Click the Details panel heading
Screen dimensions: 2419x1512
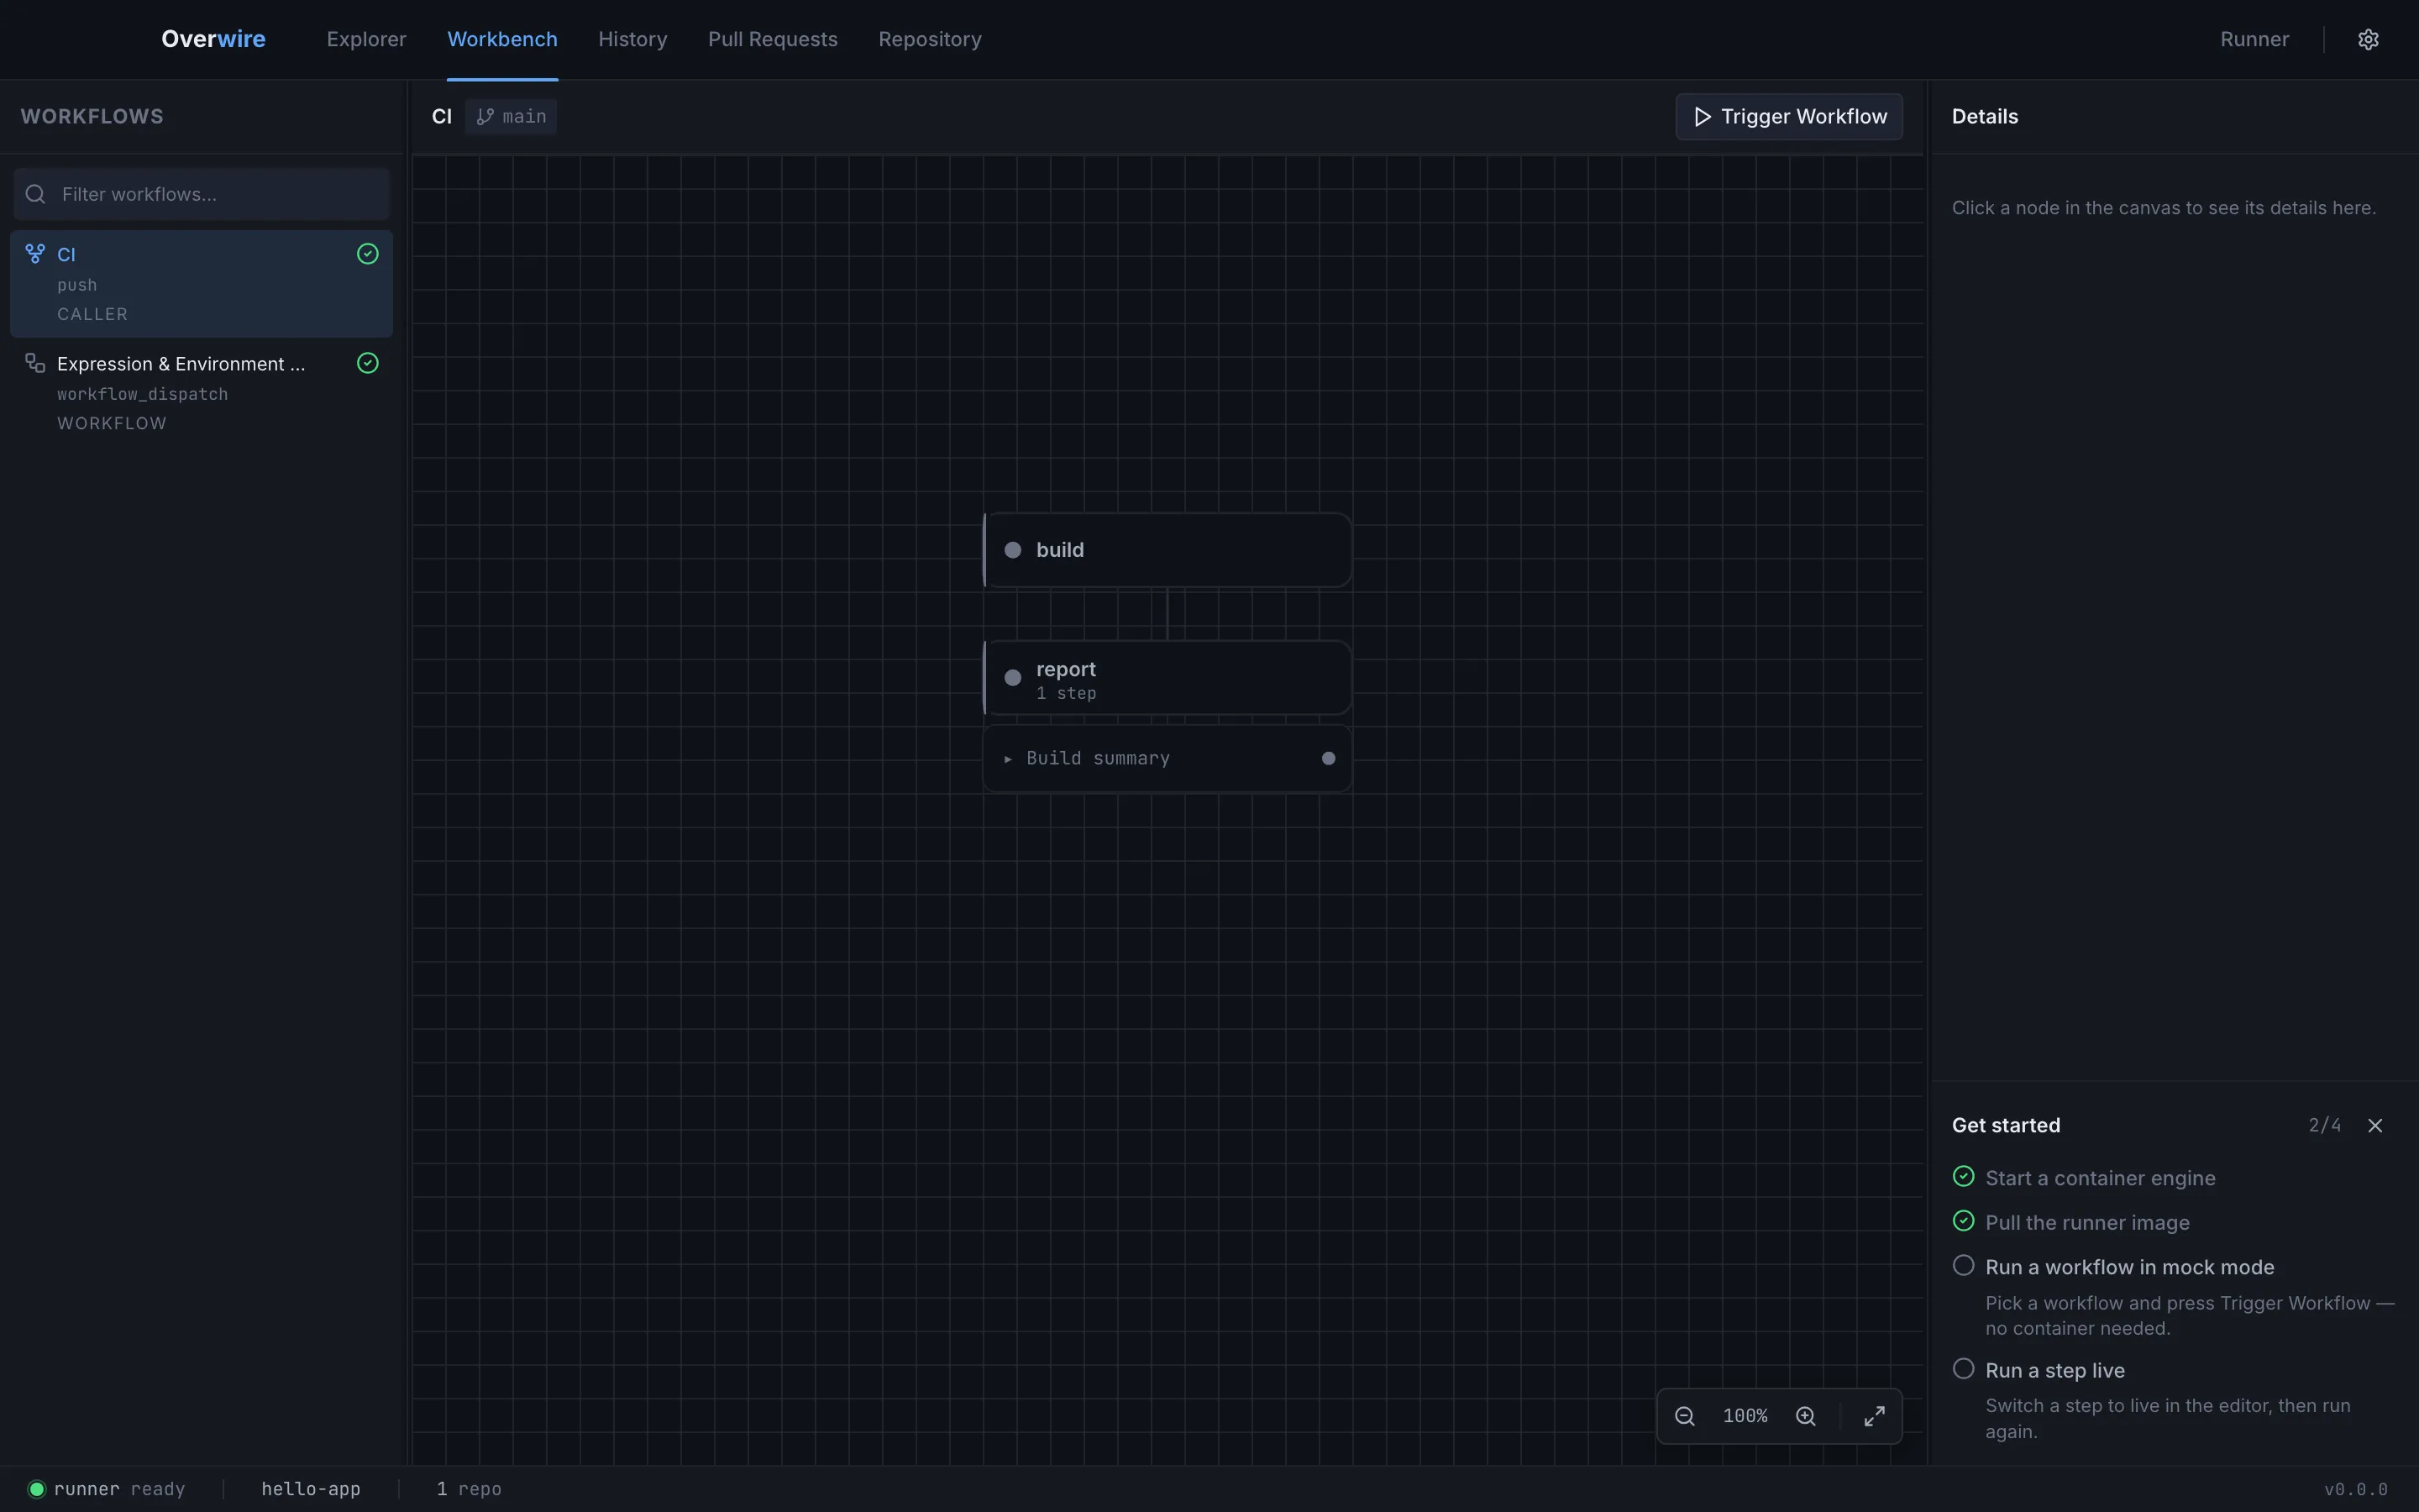pyautogui.click(x=1984, y=117)
